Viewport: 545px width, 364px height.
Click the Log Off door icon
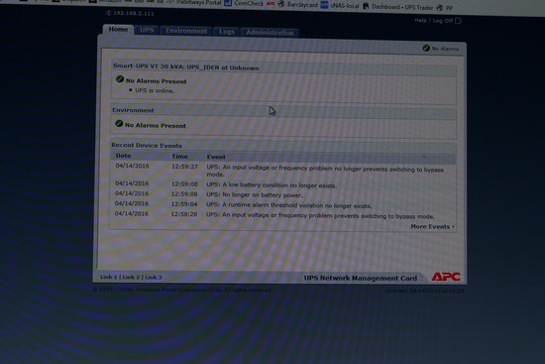(458, 21)
